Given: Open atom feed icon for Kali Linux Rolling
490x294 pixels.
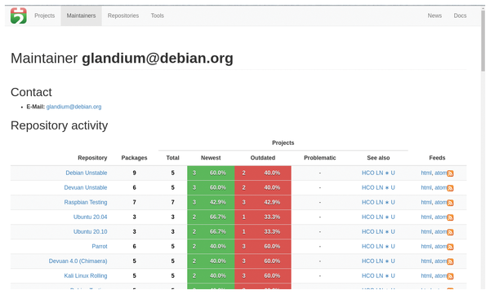Looking at the screenshot, I should [x=450, y=277].
